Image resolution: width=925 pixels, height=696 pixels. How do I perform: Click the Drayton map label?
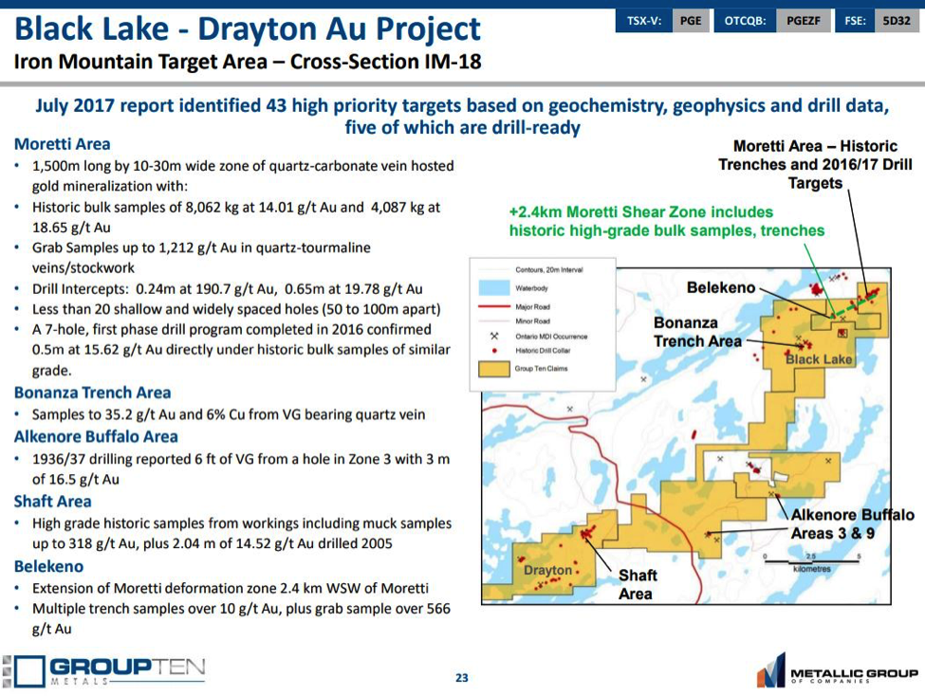click(548, 571)
